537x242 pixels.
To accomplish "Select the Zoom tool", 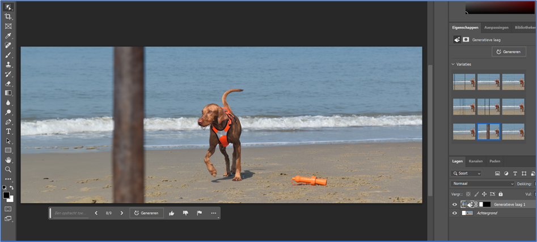I will (x=8, y=169).
